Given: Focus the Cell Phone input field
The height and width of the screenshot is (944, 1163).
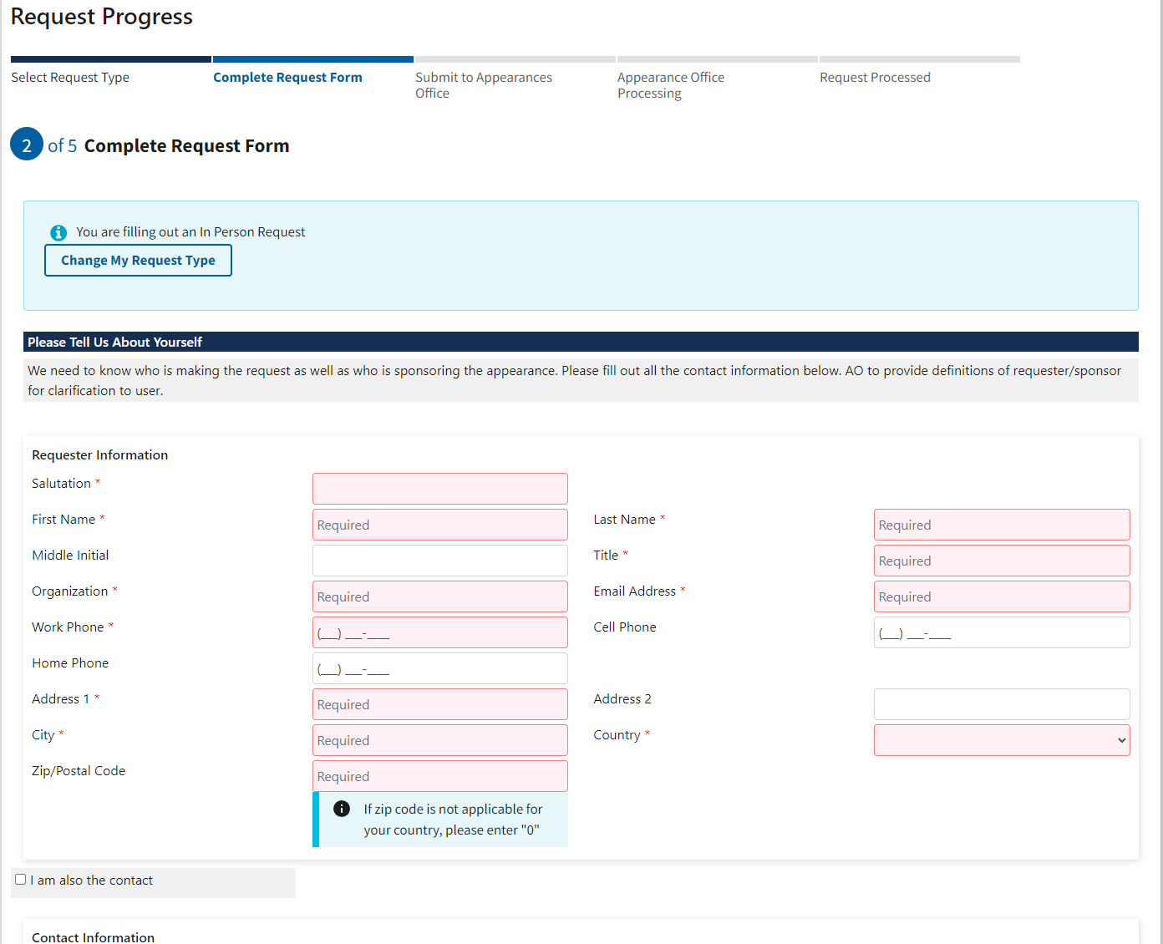Looking at the screenshot, I should point(1001,632).
